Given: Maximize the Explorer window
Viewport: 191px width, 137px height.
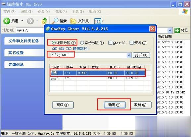Looking at the screenshot, I should (180, 5).
